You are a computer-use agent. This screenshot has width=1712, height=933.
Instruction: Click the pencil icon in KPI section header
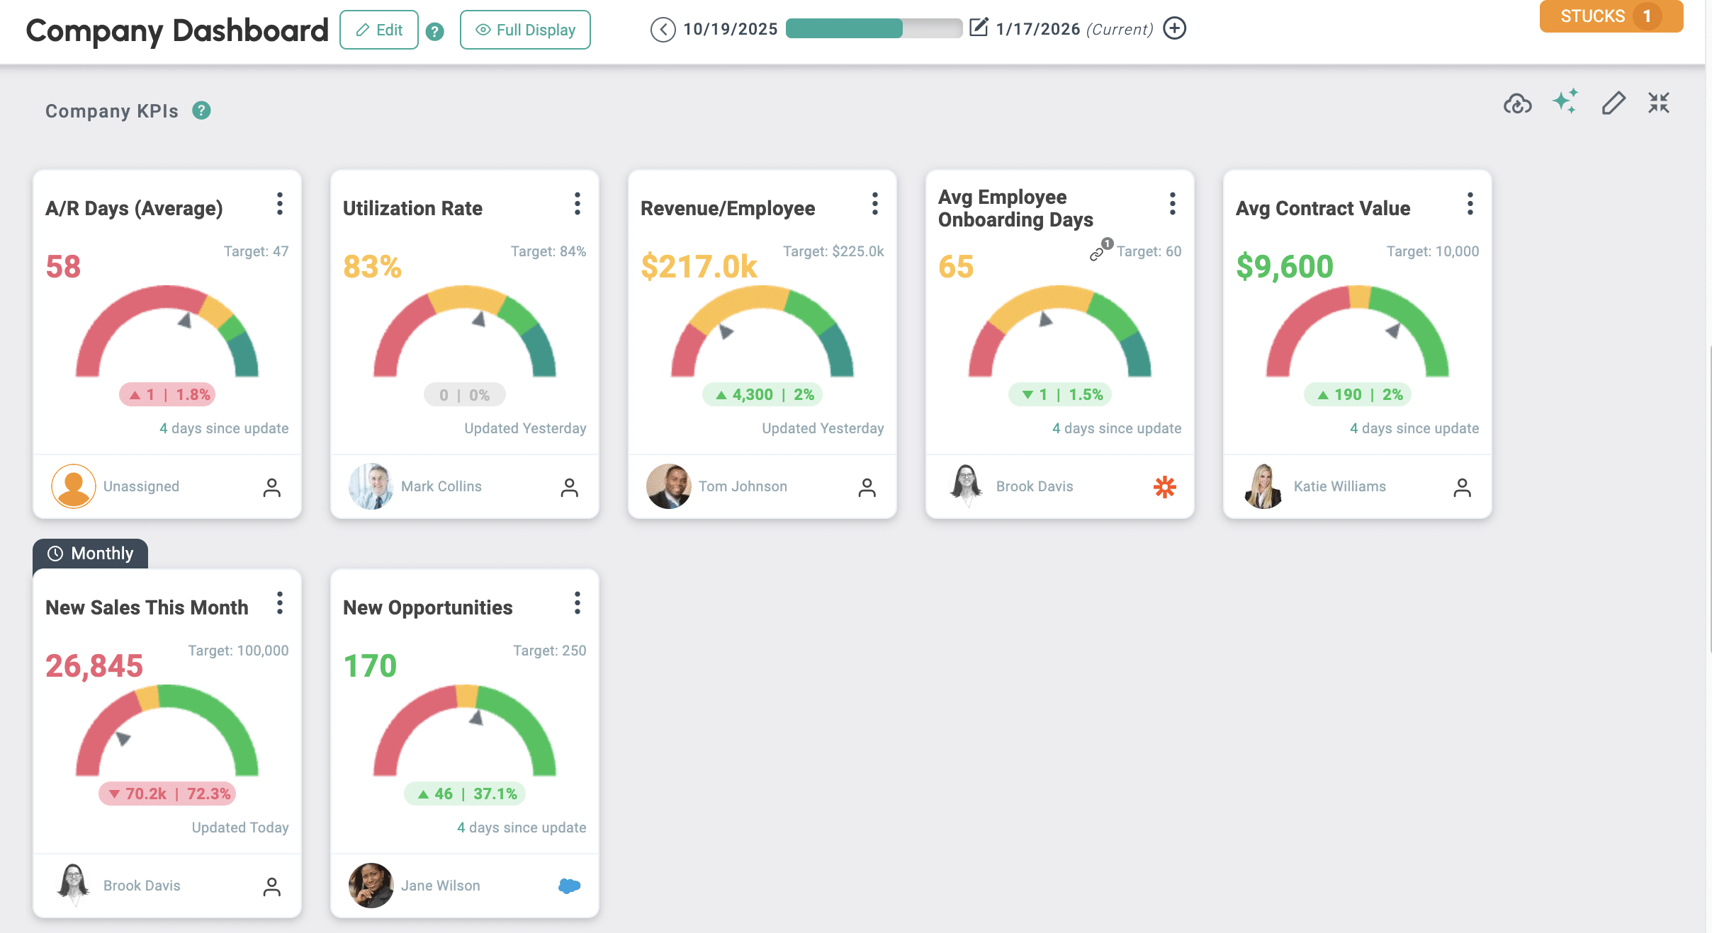1614,103
